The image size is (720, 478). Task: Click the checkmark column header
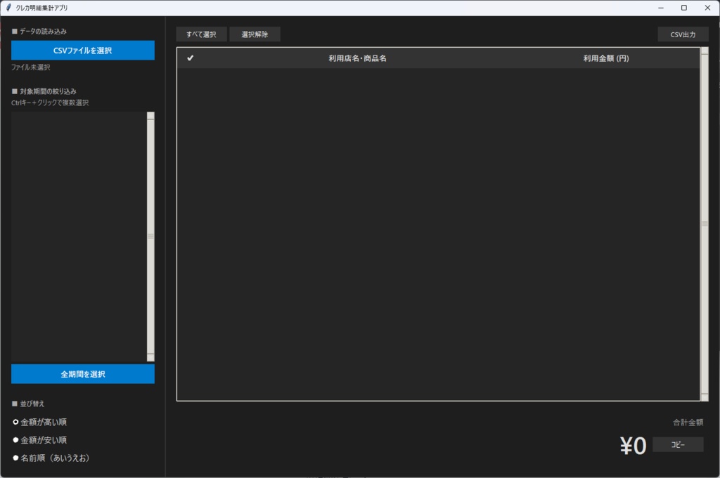click(x=190, y=58)
